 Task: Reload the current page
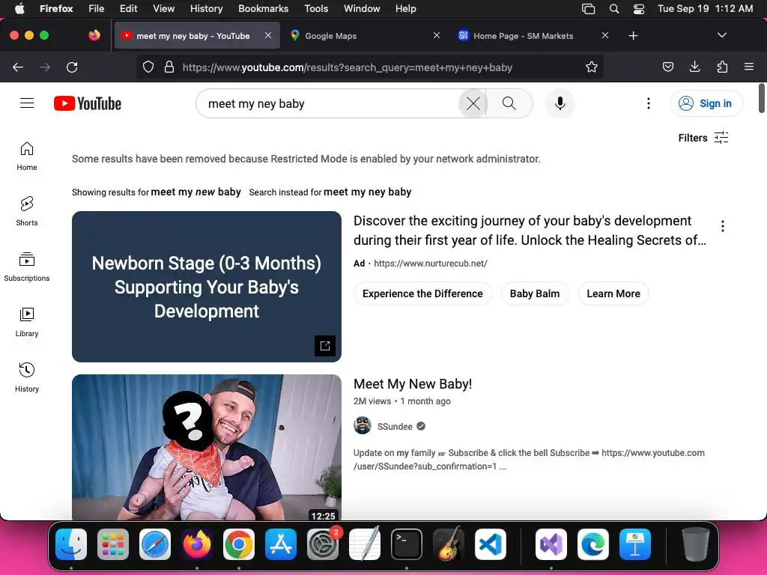72,67
